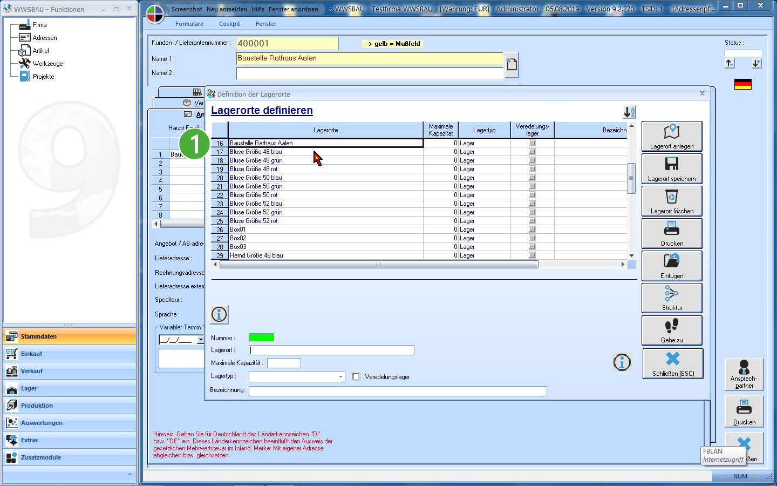Image resolution: width=777 pixels, height=486 pixels.
Task: Open the Extras module
Action: (69, 440)
